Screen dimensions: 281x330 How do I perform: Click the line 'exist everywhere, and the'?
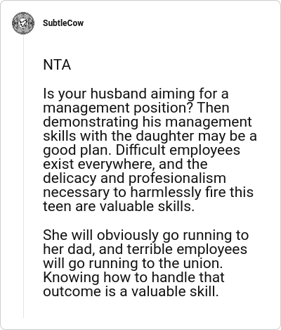[x=125, y=164]
